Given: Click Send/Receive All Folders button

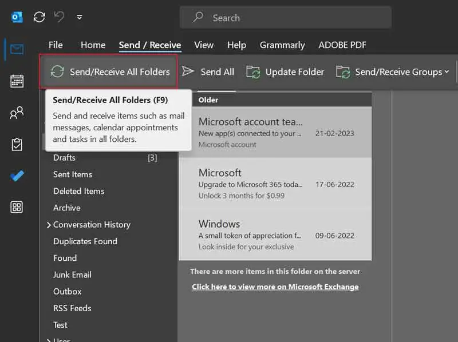Looking at the screenshot, I should tap(108, 71).
